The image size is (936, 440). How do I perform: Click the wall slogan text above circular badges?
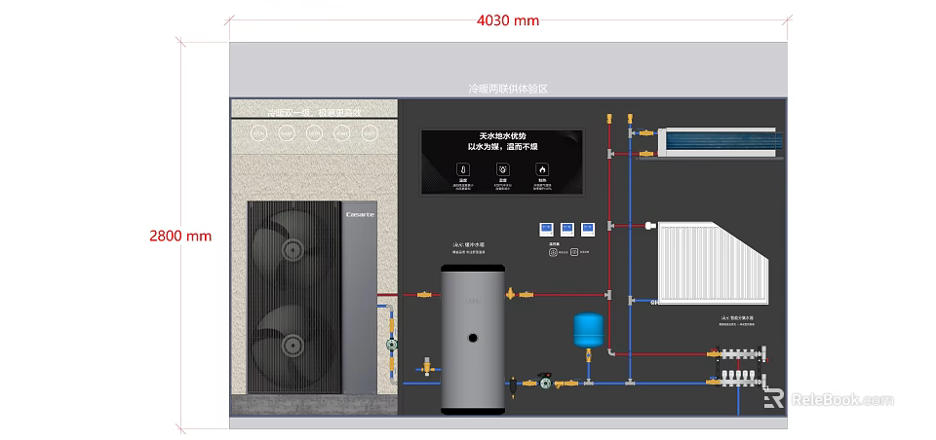(314, 112)
